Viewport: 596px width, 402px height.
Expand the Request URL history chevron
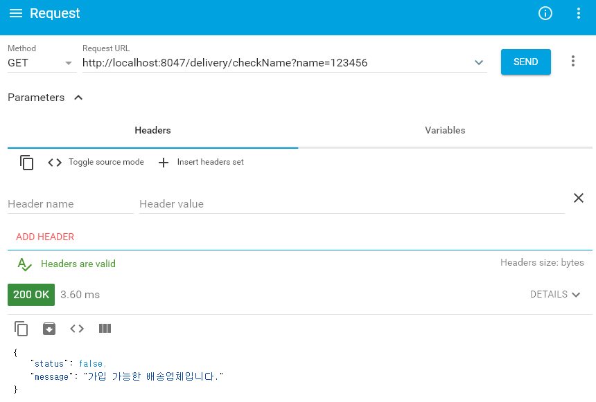click(479, 63)
